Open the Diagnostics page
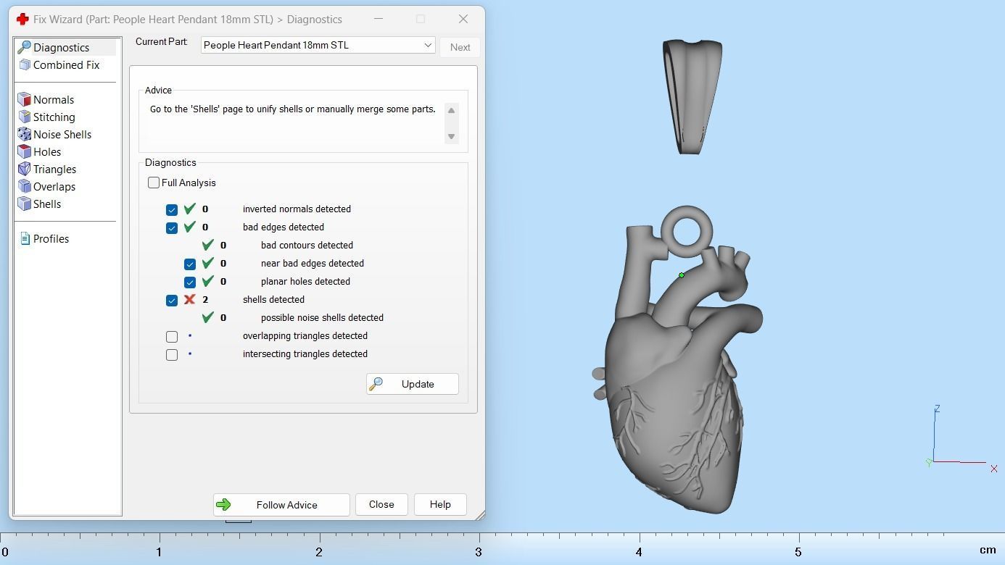 [x=61, y=47]
